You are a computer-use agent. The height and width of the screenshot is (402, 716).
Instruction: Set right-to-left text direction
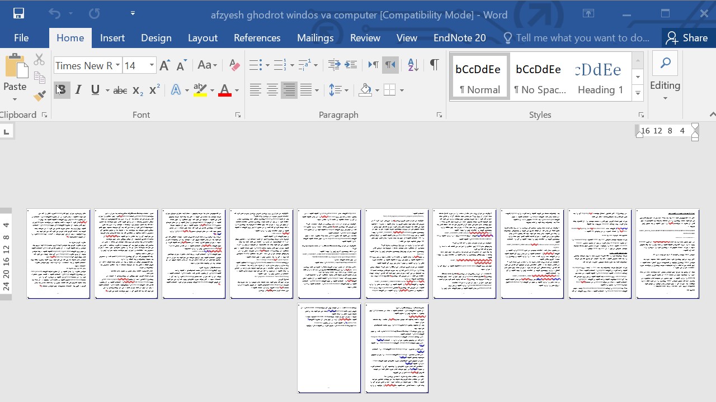(390, 65)
